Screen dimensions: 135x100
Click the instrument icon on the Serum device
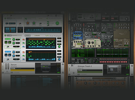point(7,71)
